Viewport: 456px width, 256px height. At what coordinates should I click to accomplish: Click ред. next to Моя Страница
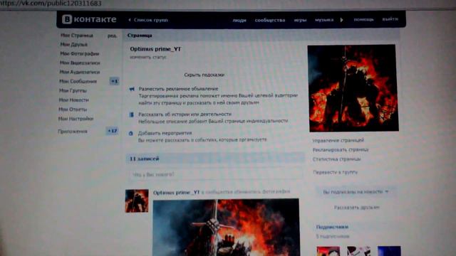click(x=113, y=36)
